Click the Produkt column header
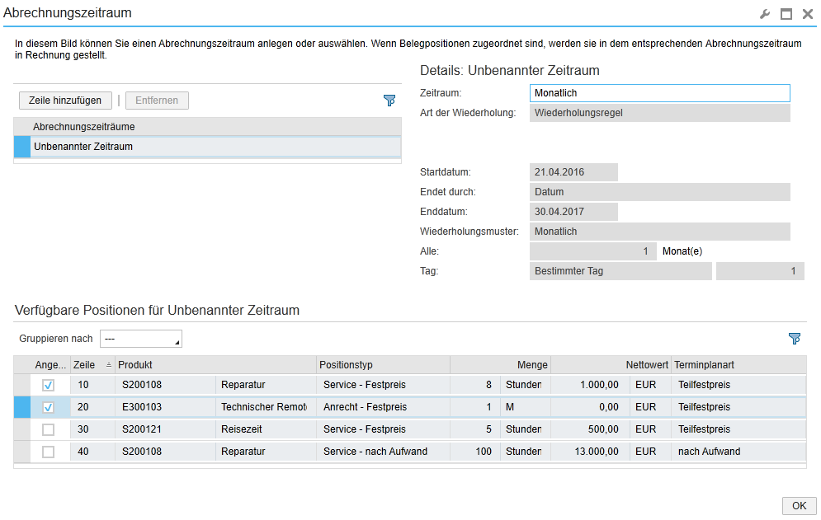This screenshot has width=821, height=520. pyautogui.click(x=215, y=364)
